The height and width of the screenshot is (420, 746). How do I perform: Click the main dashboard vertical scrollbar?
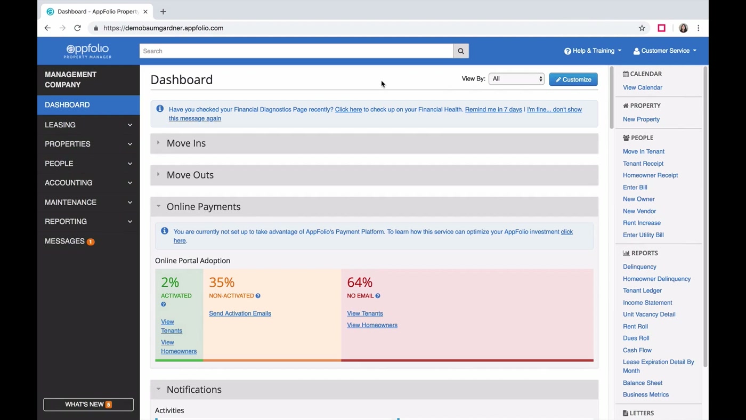pyautogui.click(x=612, y=98)
